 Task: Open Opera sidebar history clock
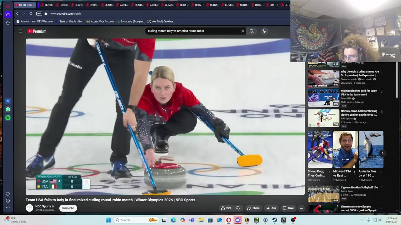pos(8,201)
